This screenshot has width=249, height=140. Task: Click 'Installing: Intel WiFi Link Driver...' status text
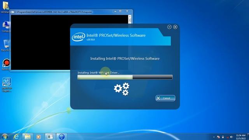tap(98, 73)
